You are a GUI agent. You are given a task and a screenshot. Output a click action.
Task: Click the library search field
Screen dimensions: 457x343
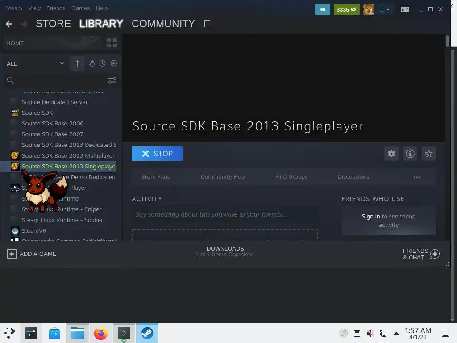(x=55, y=80)
